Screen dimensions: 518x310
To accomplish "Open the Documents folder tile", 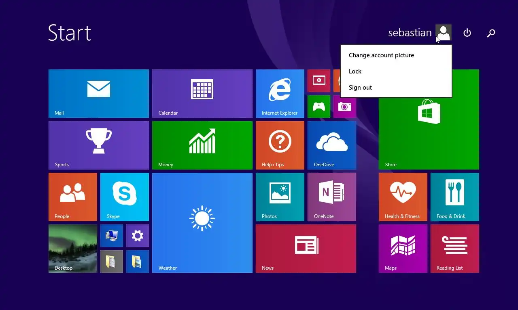I will pyautogui.click(x=112, y=262).
